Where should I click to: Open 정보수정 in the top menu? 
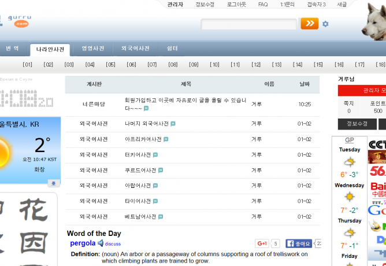pyautogui.click(x=205, y=5)
